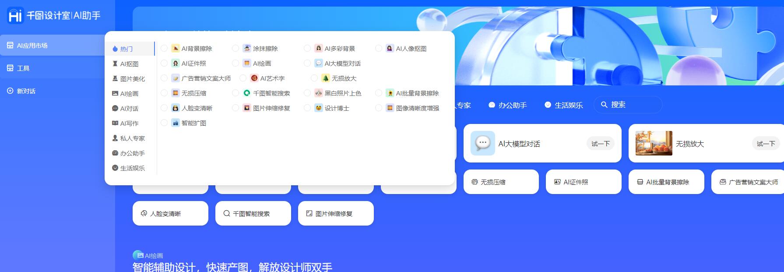Switch to the 办公助手 tab
Image resolution: width=784 pixels, height=272 pixels.
pyautogui.click(x=508, y=105)
